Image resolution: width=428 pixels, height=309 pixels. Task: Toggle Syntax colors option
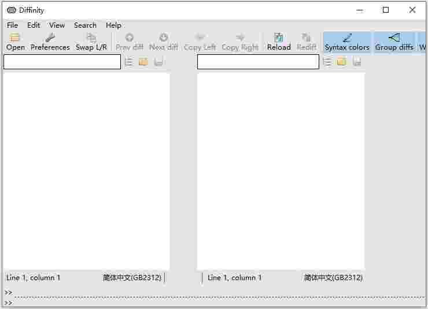(347, 42)
